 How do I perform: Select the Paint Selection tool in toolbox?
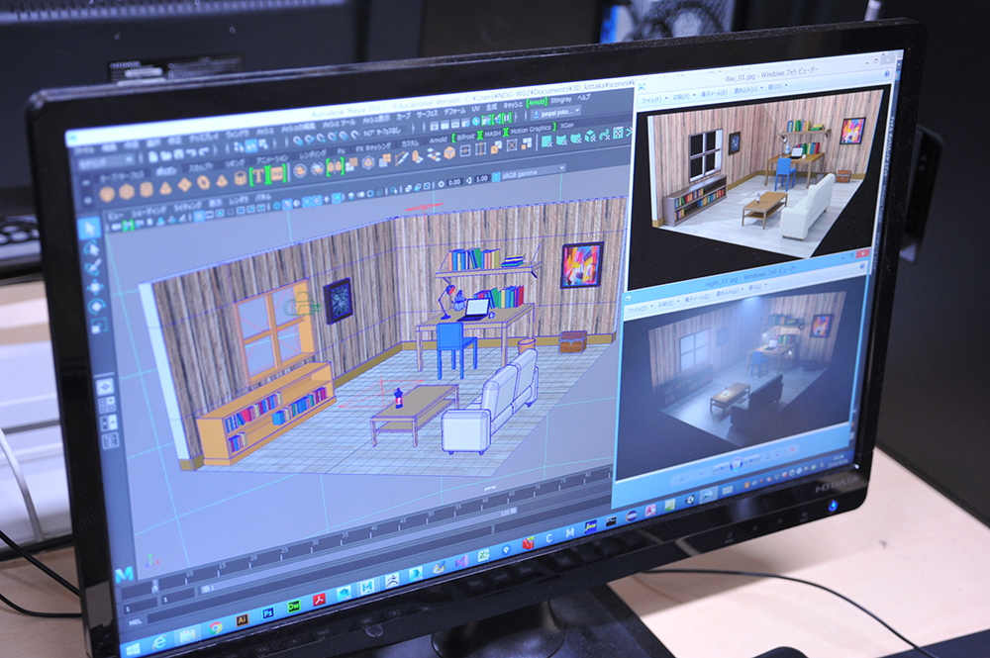click(93, 267)
